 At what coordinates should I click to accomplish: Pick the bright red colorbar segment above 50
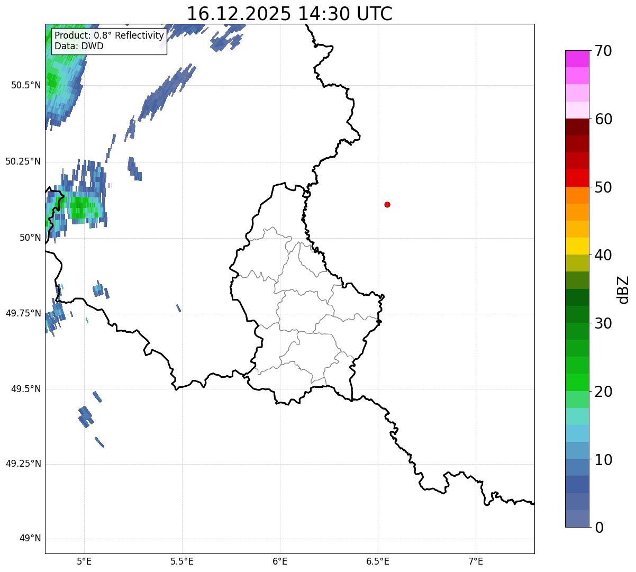pyautogui.click(x=577, y=178)
